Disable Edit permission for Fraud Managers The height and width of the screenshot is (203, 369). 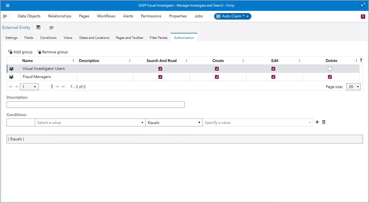[273, 77]
